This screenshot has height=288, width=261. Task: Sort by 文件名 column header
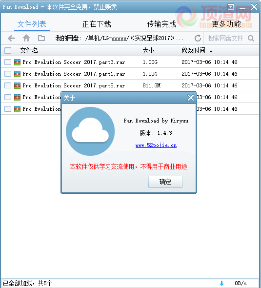click(29, 50)
